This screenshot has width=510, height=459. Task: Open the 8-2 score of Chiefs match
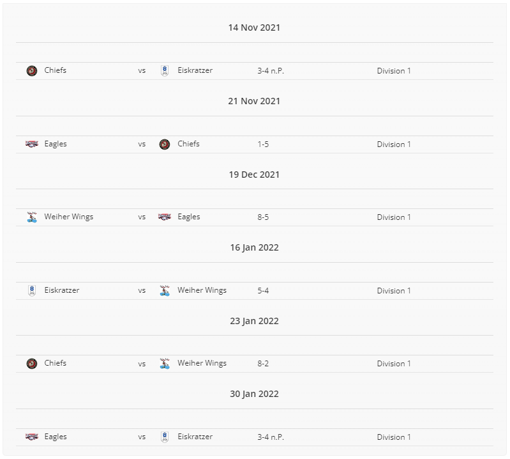pyautogui.click(x=263, y=364)
